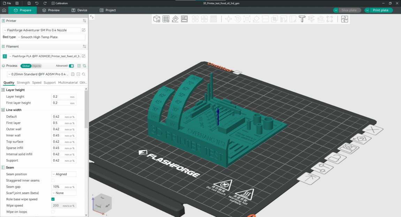Click the Redo arrow icon
401x217 pixels.
tap(45, 3)
